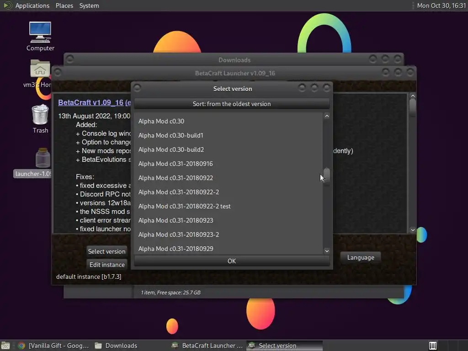Select Alpha Mod c0.30-build1

229,135
